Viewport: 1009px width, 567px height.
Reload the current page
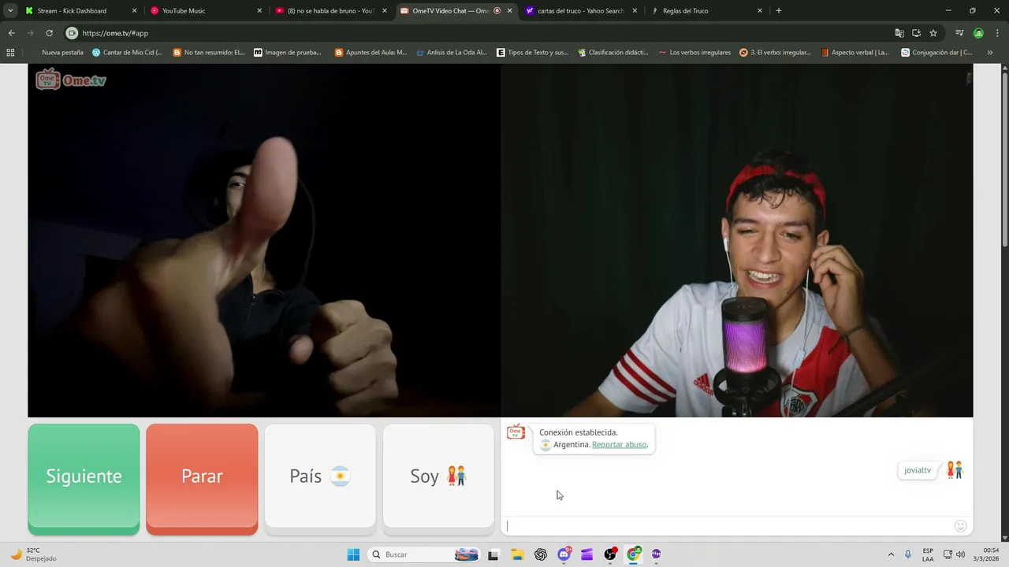coord(49,33)
